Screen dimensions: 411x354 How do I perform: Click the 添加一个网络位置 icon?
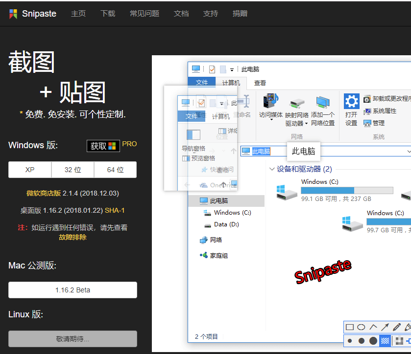point(322,102)
